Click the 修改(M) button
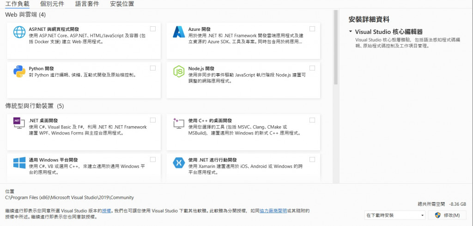Screen dimensions: 473x226 click(447, 215)
